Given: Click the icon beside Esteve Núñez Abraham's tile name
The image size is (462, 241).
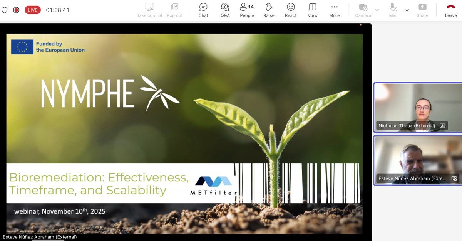Looking at the screenshot, I should pos(454,178).
